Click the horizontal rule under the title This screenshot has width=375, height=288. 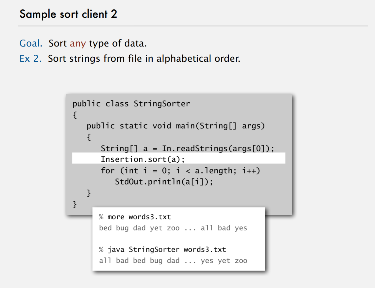click(193, 26)
